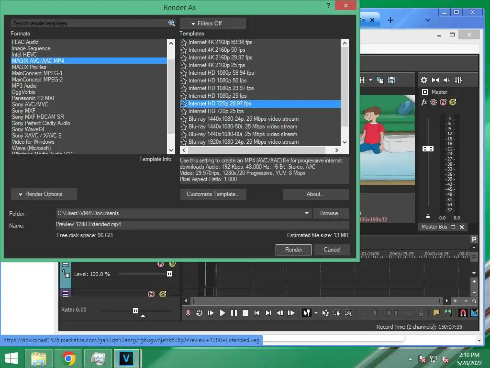Click the Master volume fader
The width and height of the screenshot is (490, 368).
pos(428,149)
